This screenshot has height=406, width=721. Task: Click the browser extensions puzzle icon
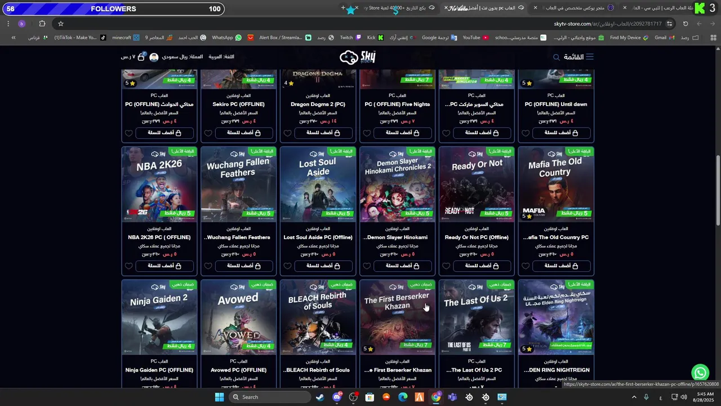coord(42,24)
